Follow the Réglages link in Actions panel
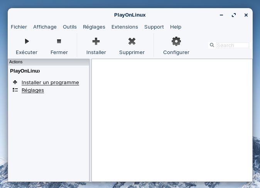260x188 pixels. point(33,90)
